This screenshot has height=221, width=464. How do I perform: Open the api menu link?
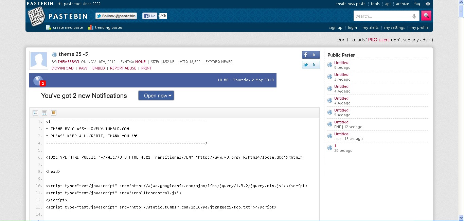pos(388,4)
